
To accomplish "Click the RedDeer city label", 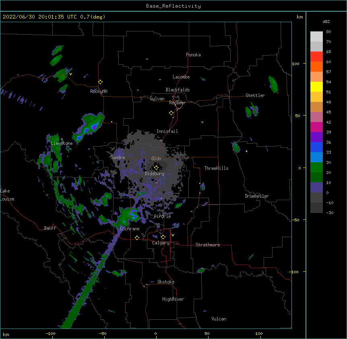I will point(177,103).
